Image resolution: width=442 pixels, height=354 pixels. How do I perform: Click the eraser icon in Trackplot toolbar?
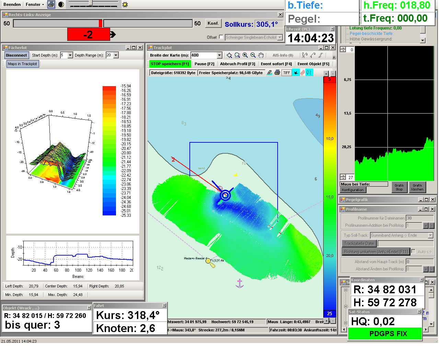pyautogui.click(x=270, y=73)
